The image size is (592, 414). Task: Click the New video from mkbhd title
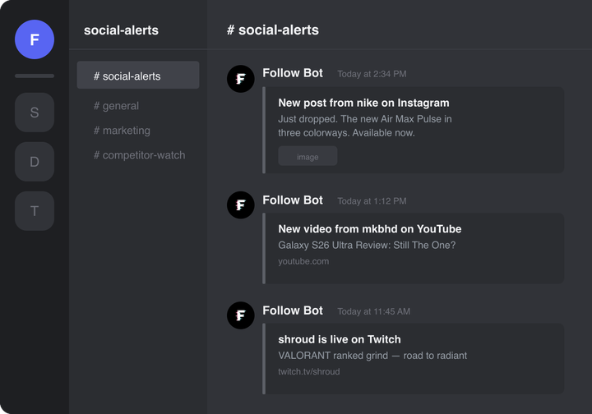tap(369, 229)
